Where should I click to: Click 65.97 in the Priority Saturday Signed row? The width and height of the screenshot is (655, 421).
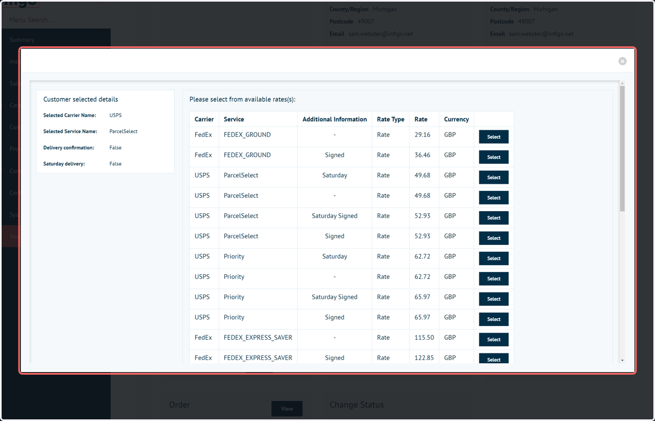coord(422,297)
